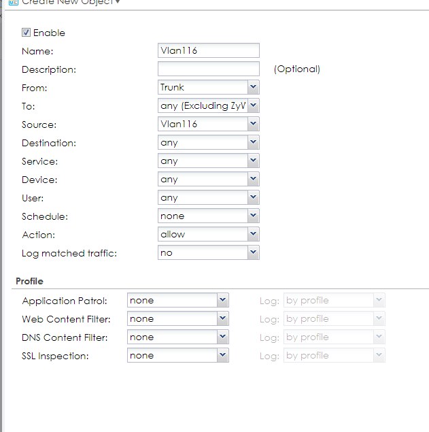Open the Device dropdown
This screenshot has width=429, height=432.
pos(209,179)
